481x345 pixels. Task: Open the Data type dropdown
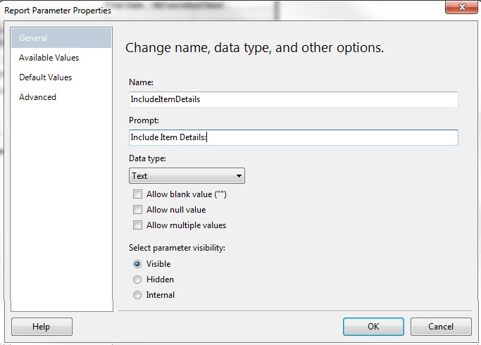(x=187, y=176)
